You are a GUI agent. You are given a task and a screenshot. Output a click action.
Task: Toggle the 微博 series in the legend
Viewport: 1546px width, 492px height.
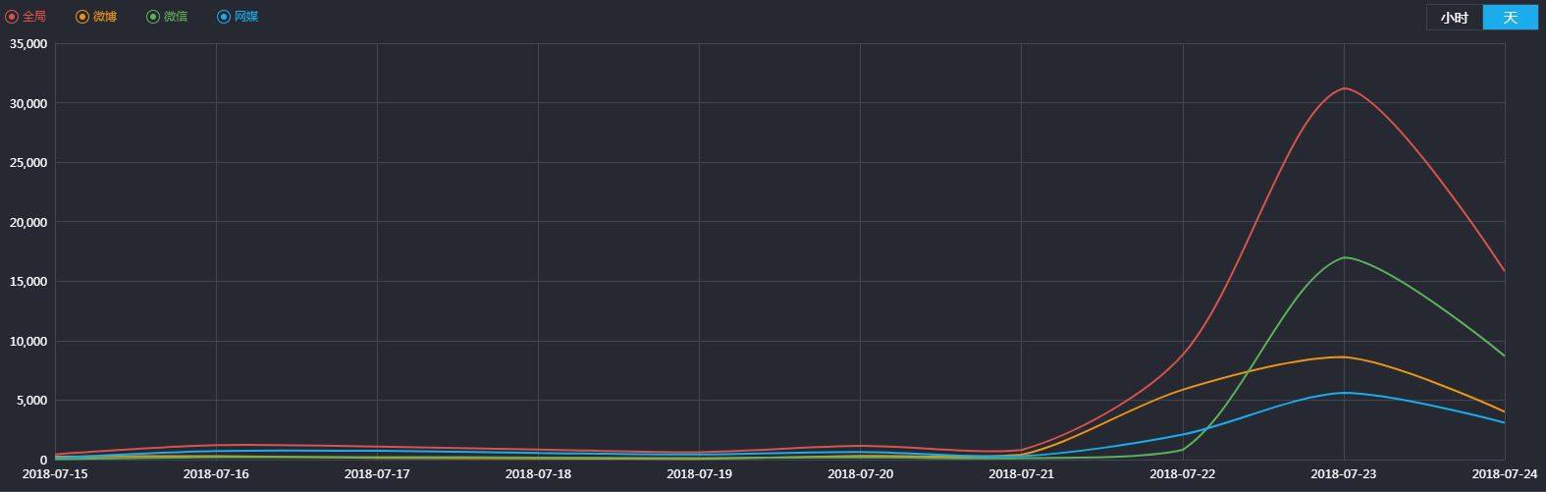(96, 17)
